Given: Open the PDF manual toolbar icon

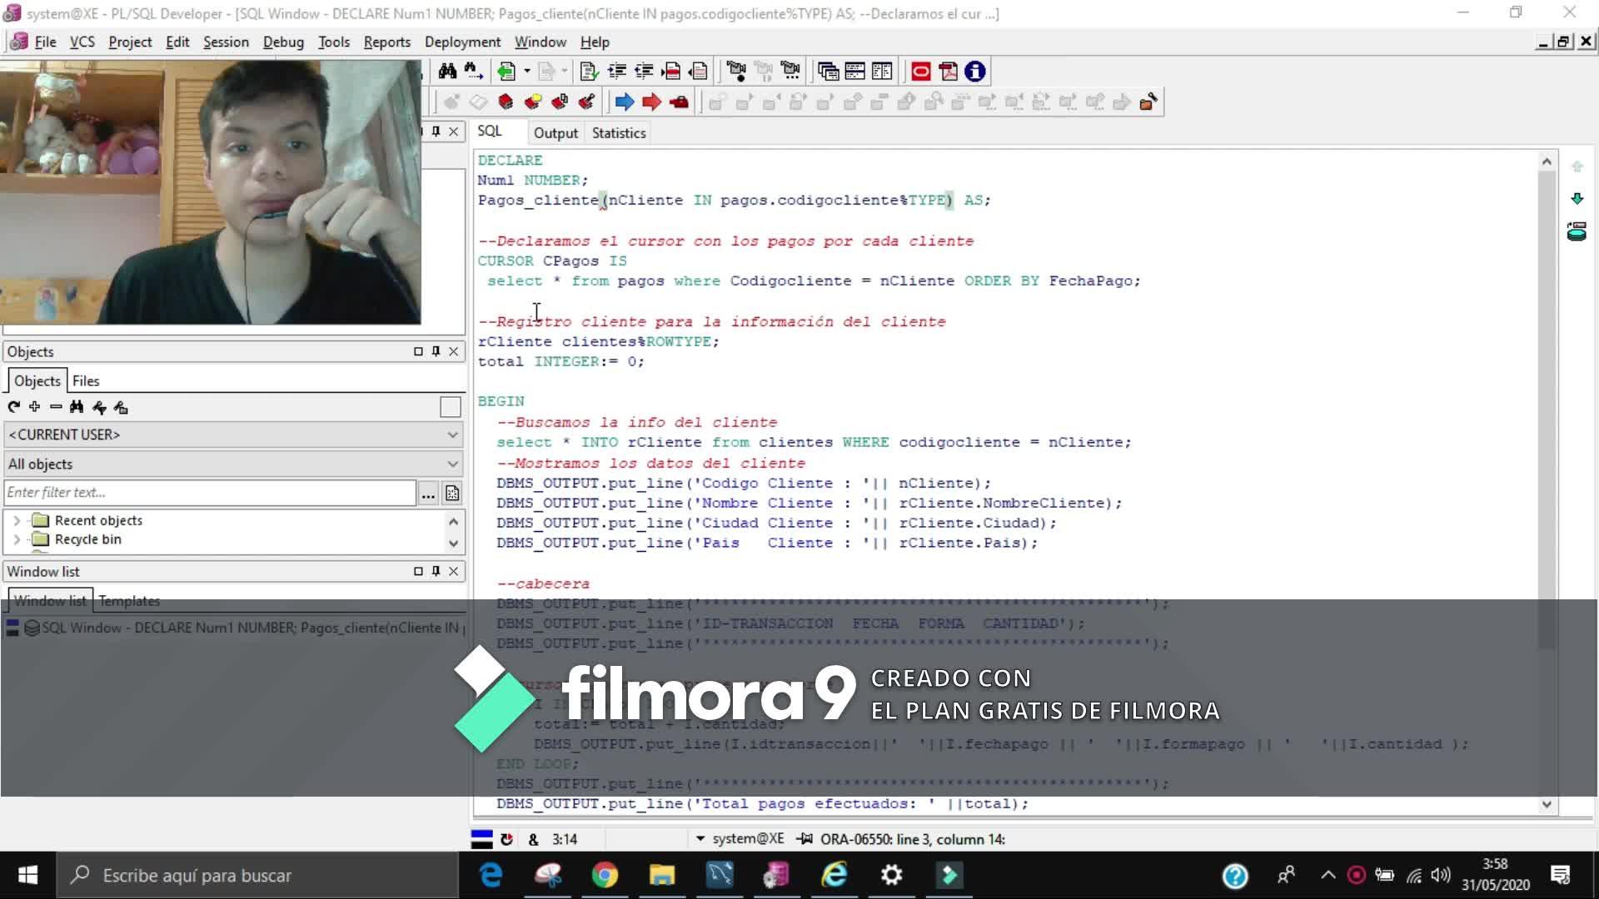Looking at the screenshot, I should point(948,72).
